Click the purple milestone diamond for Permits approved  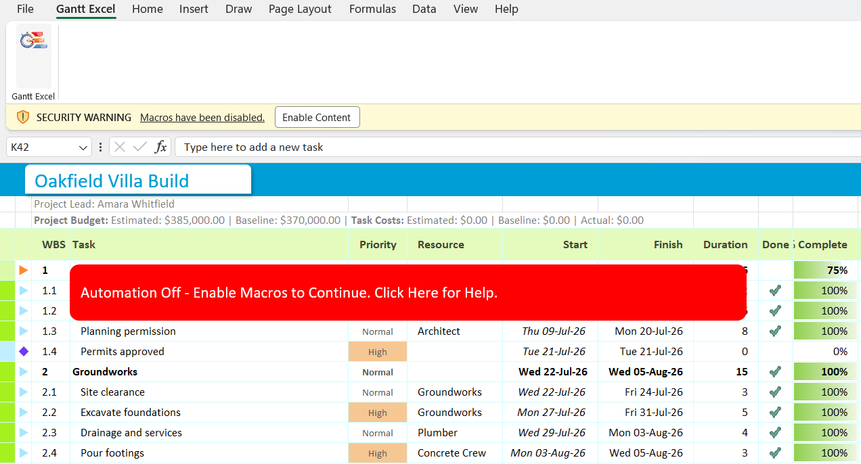(24, 351)
